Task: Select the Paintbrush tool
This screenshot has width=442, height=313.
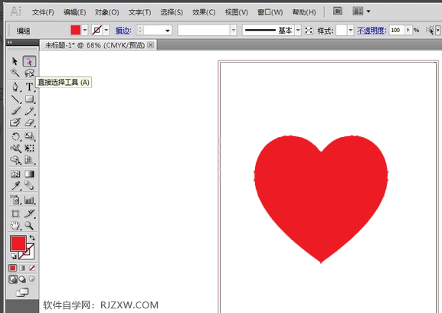Action: point(15,111)
